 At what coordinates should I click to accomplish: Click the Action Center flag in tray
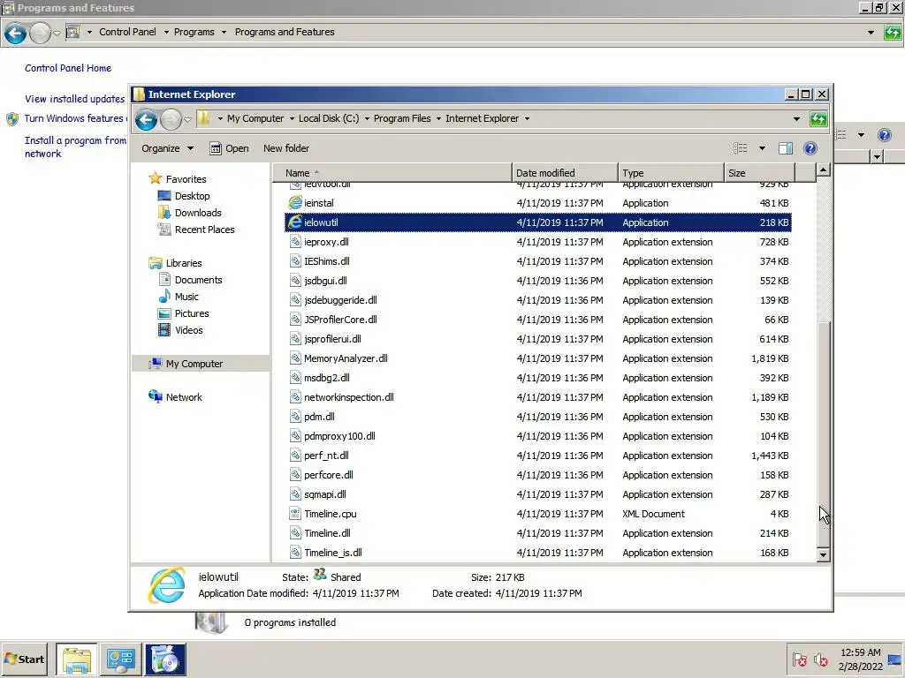pyautogui.click(x=799, y=659)
